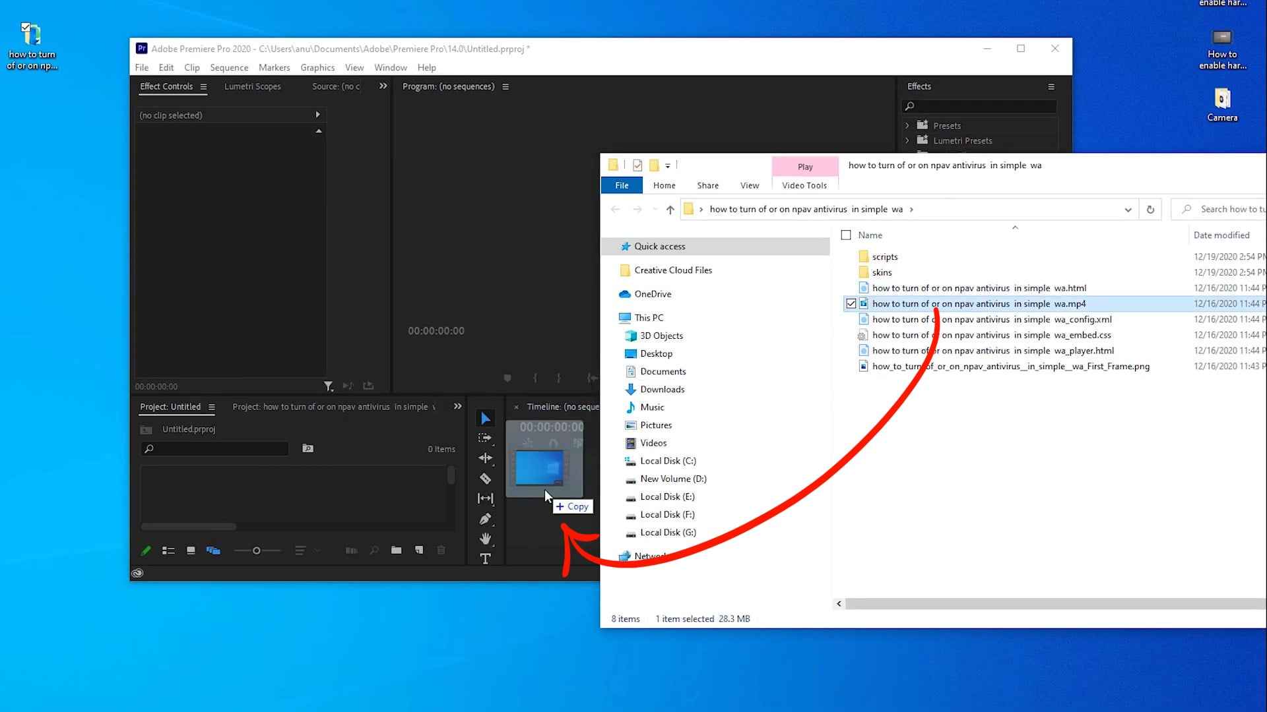Select the Razor tool

pos(485,479)
